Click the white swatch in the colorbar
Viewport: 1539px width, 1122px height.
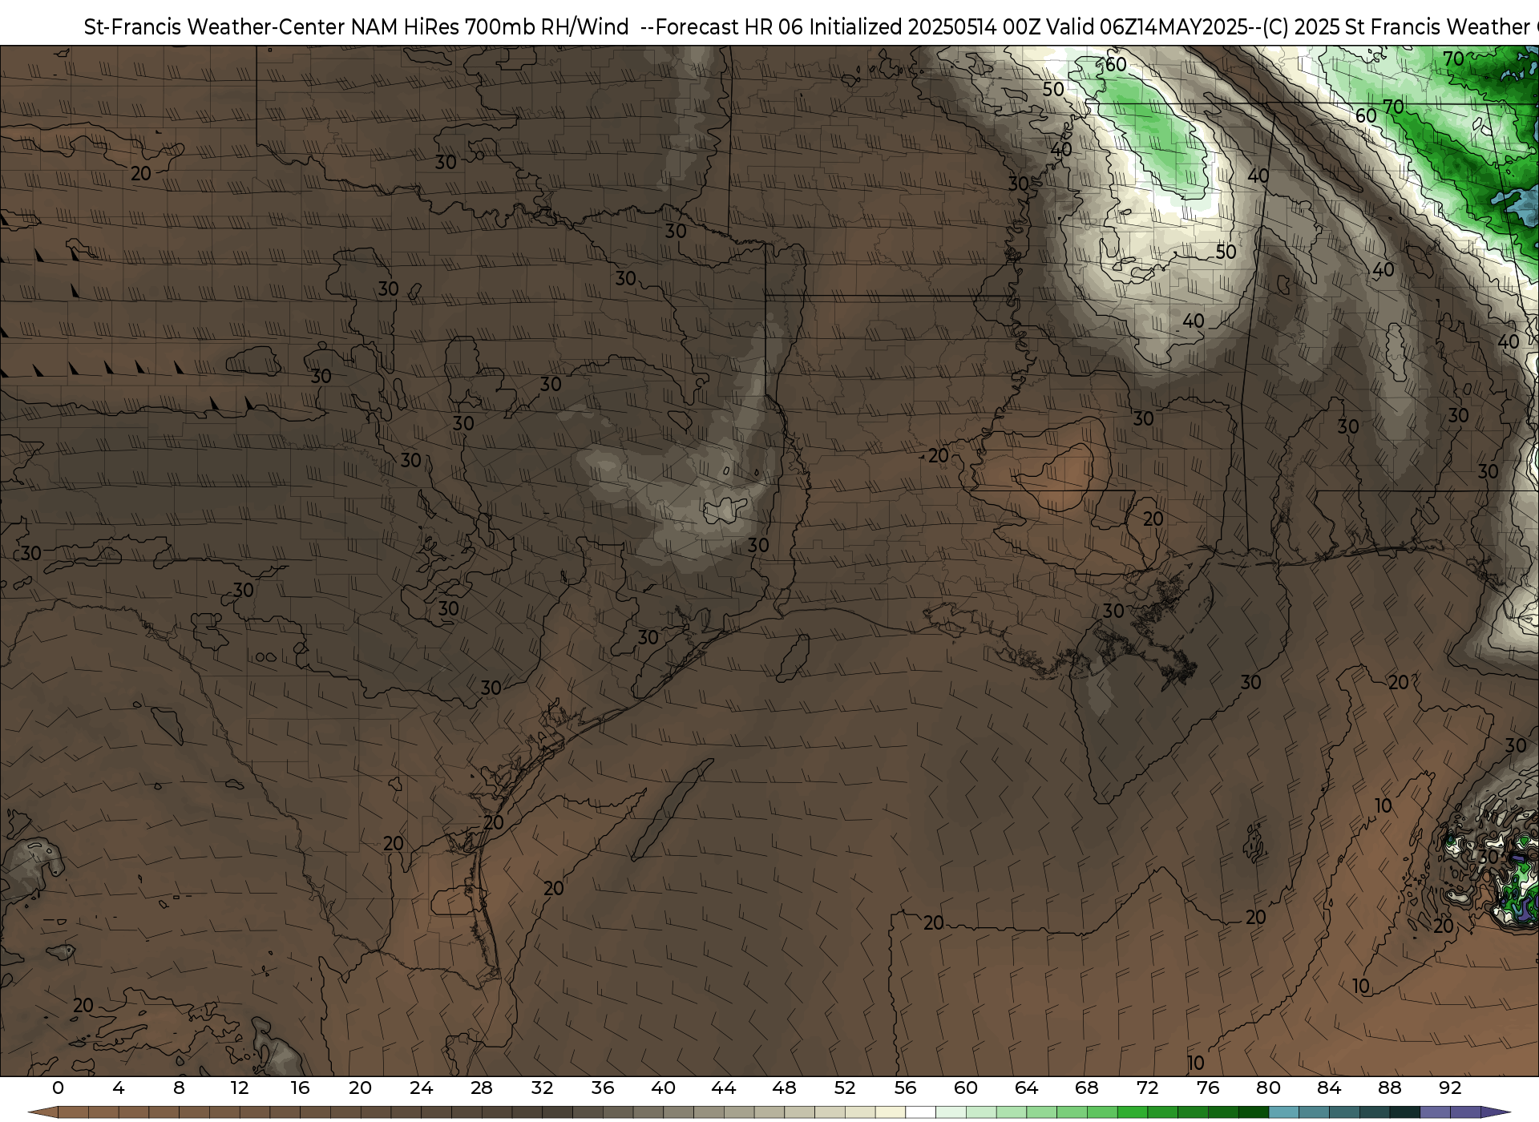(920, 1113)
